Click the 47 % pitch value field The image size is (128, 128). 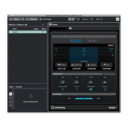tap(77, 77)
